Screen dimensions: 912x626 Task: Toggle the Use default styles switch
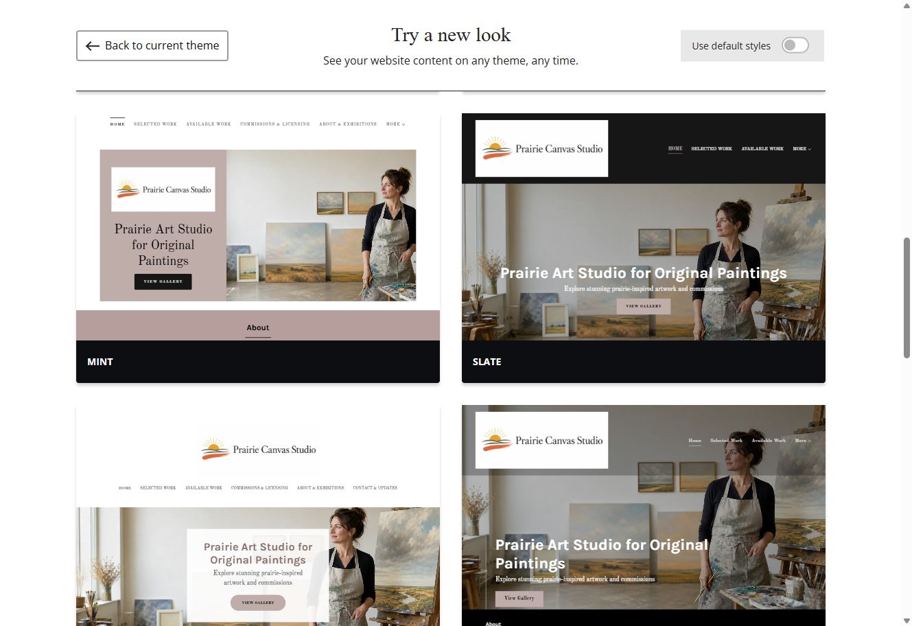pos(795,45)
